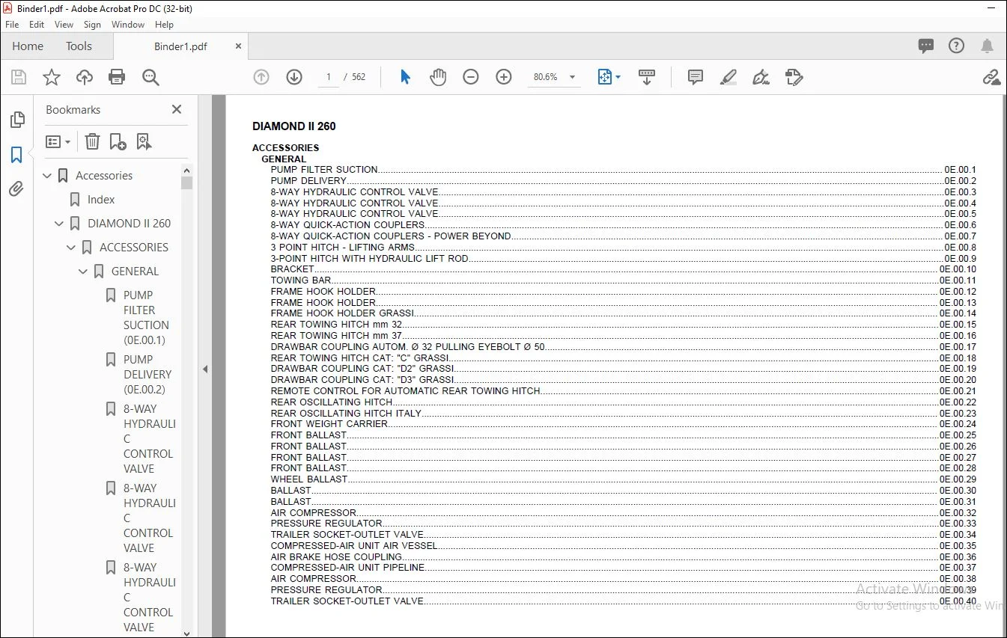Close the Binder1.pdf tab

point(239,46)
